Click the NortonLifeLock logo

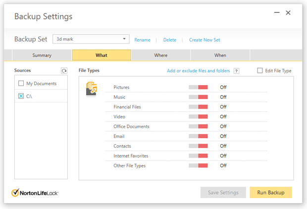point(35,192)
